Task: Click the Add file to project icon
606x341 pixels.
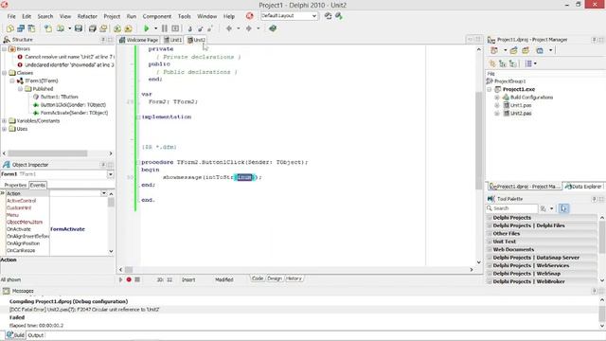Action: (x=117, y=28)
